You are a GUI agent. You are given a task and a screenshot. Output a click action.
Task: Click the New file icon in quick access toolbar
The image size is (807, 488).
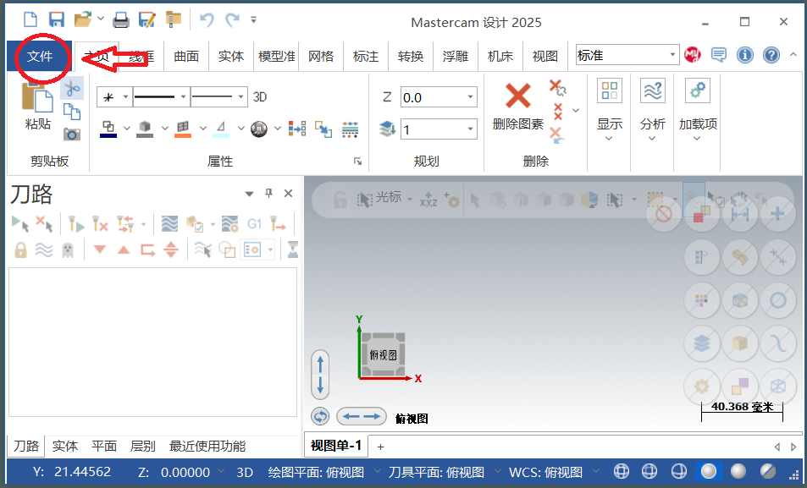click(x=30, y=19)
